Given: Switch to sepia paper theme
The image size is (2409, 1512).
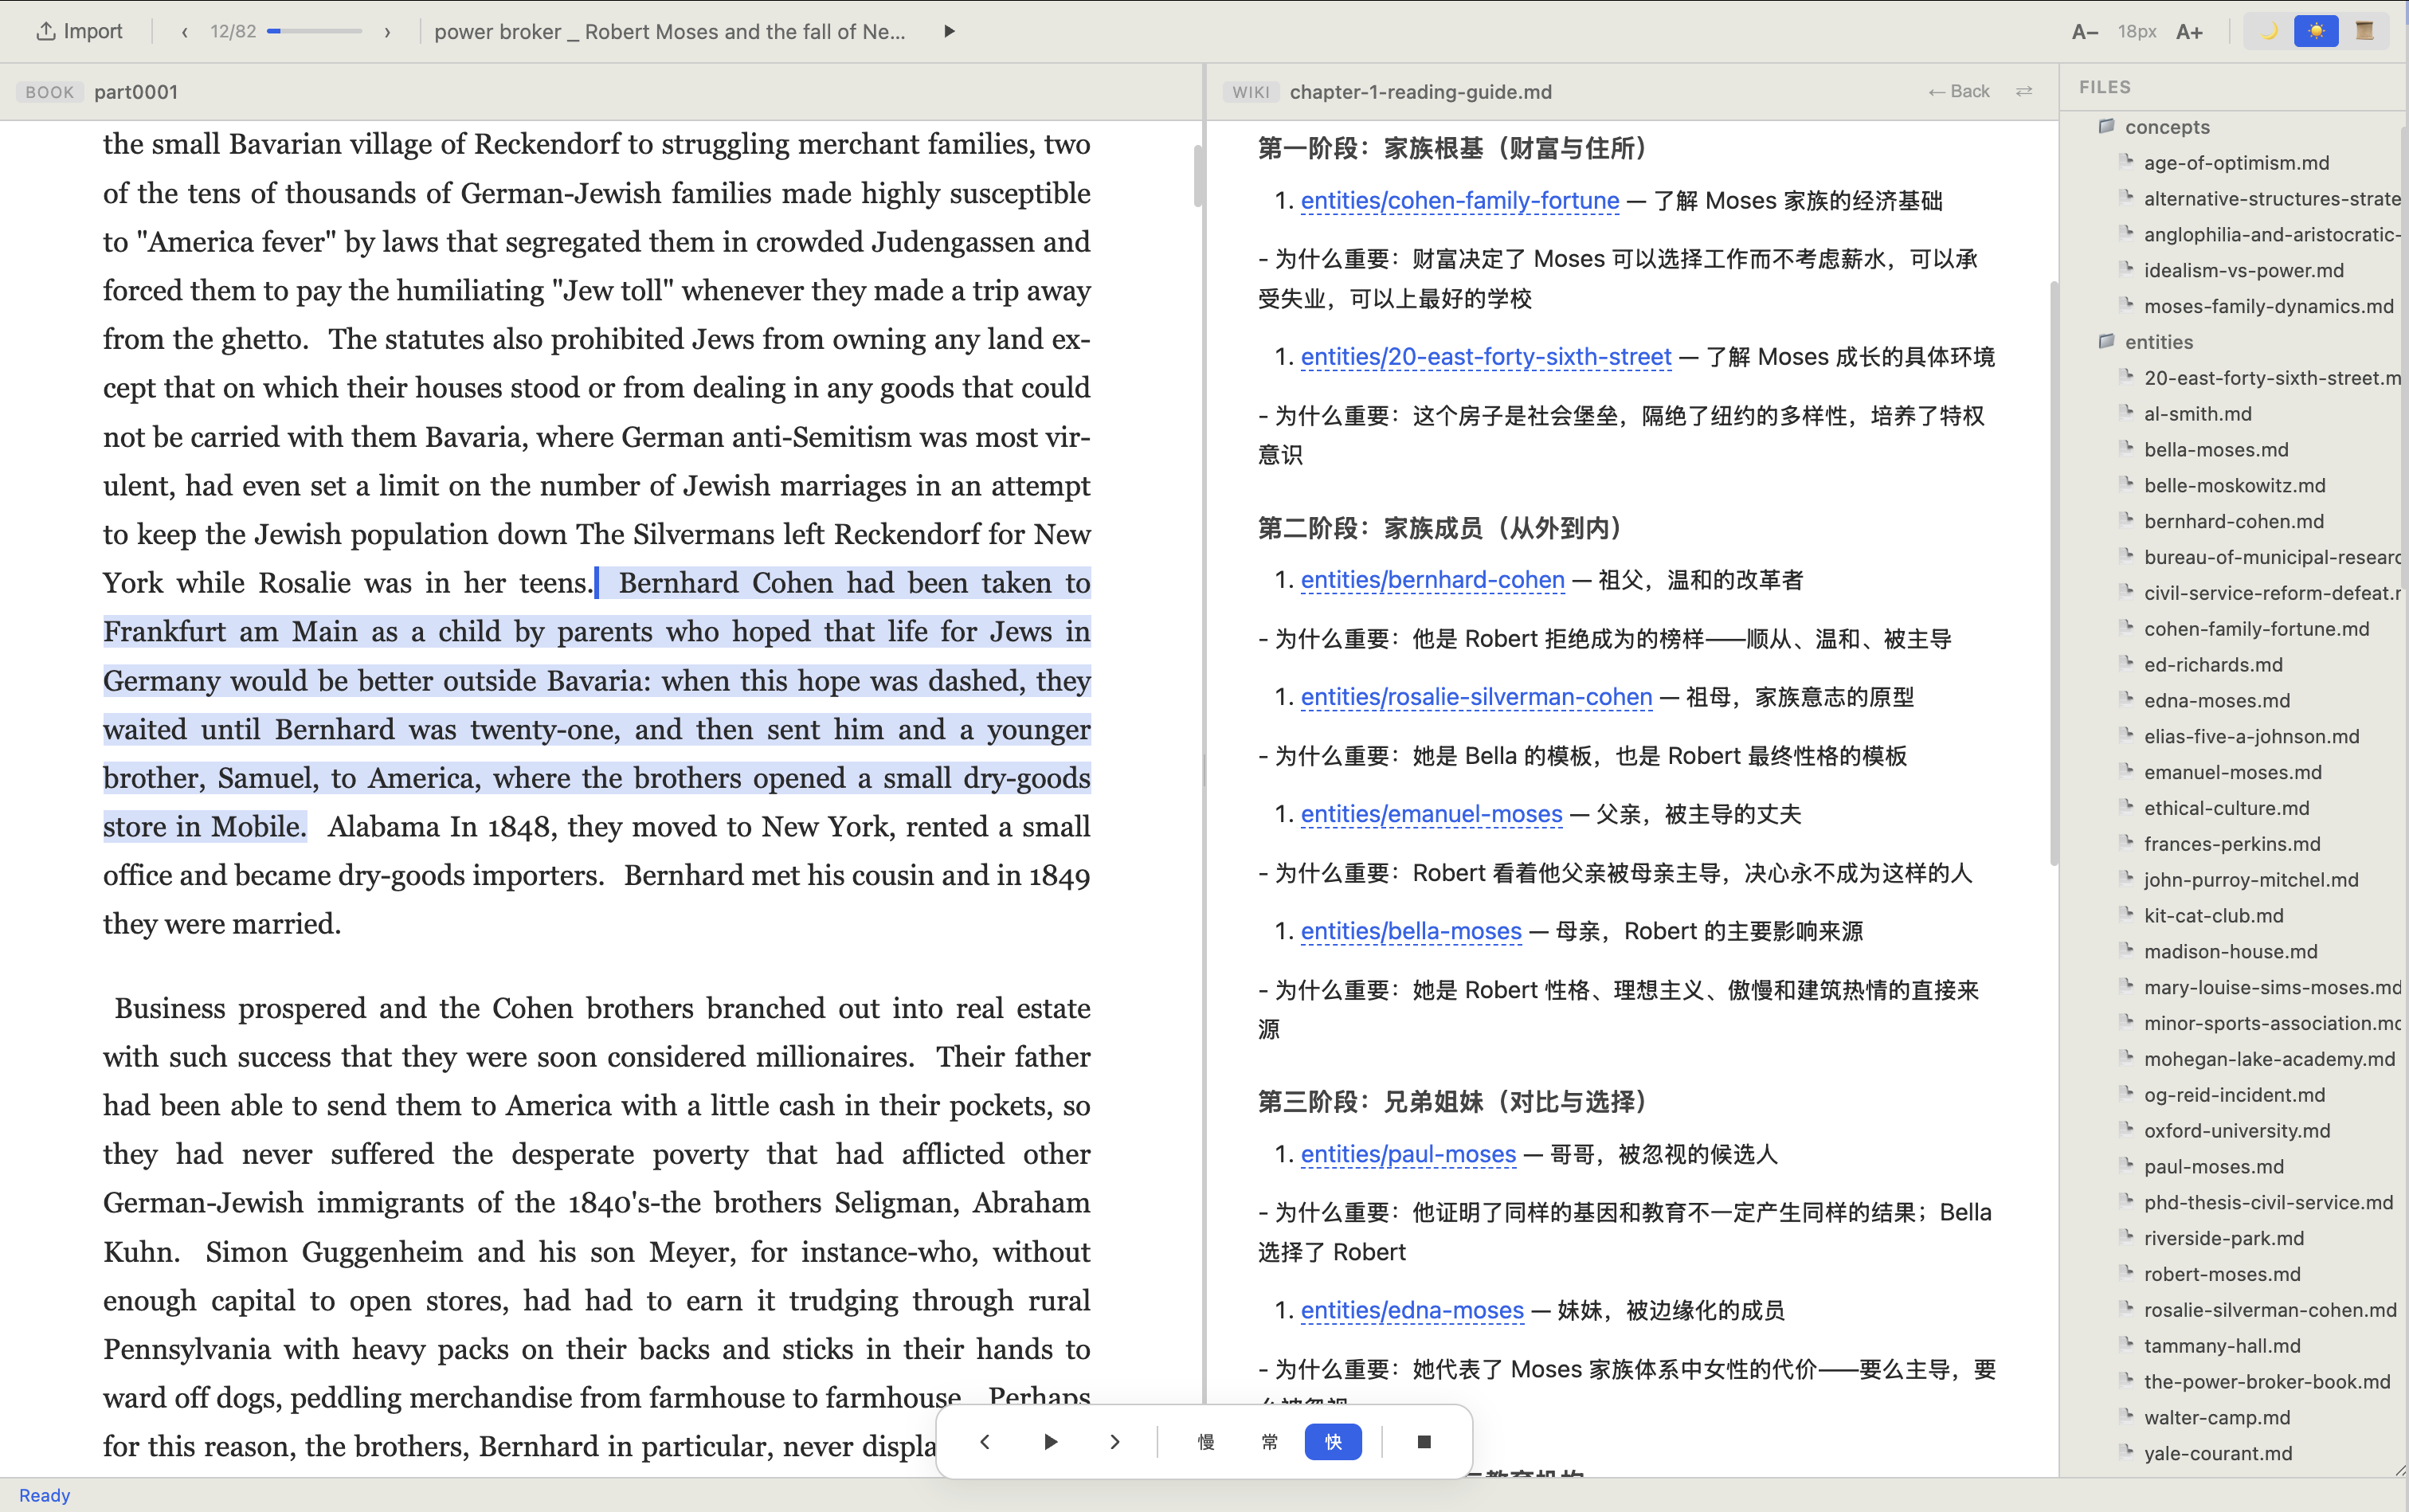Looking at the screenshot, I should click(x=2364, y=31).
